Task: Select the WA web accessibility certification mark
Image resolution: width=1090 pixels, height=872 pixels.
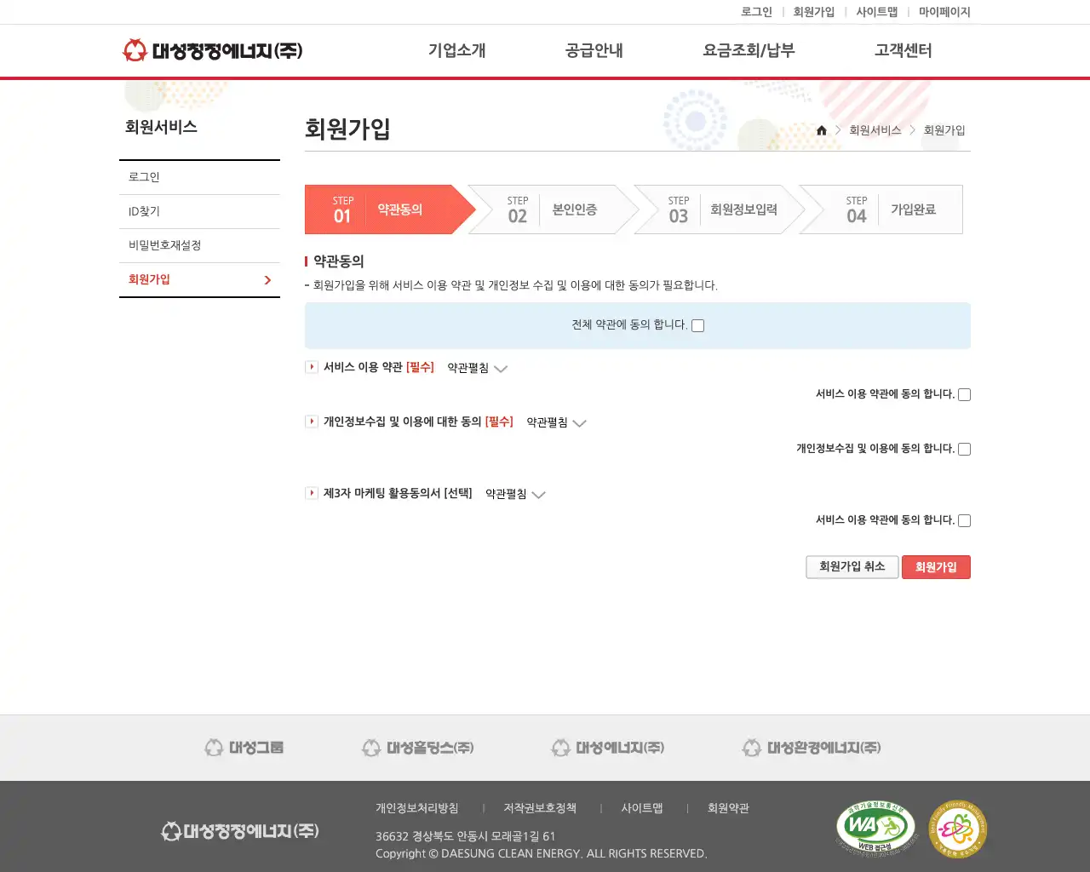Action: click(x=875, y=826)
